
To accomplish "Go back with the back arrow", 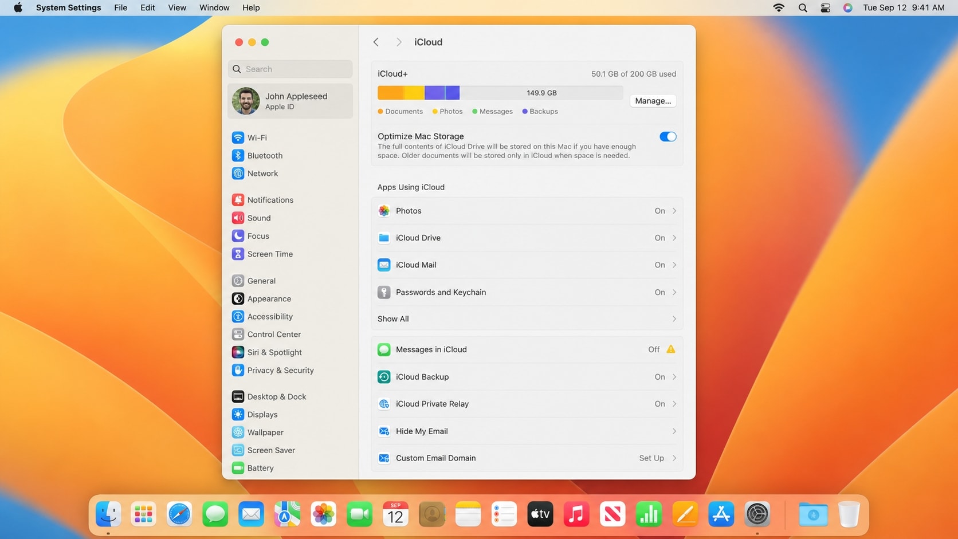I will (x=376, y=42).
